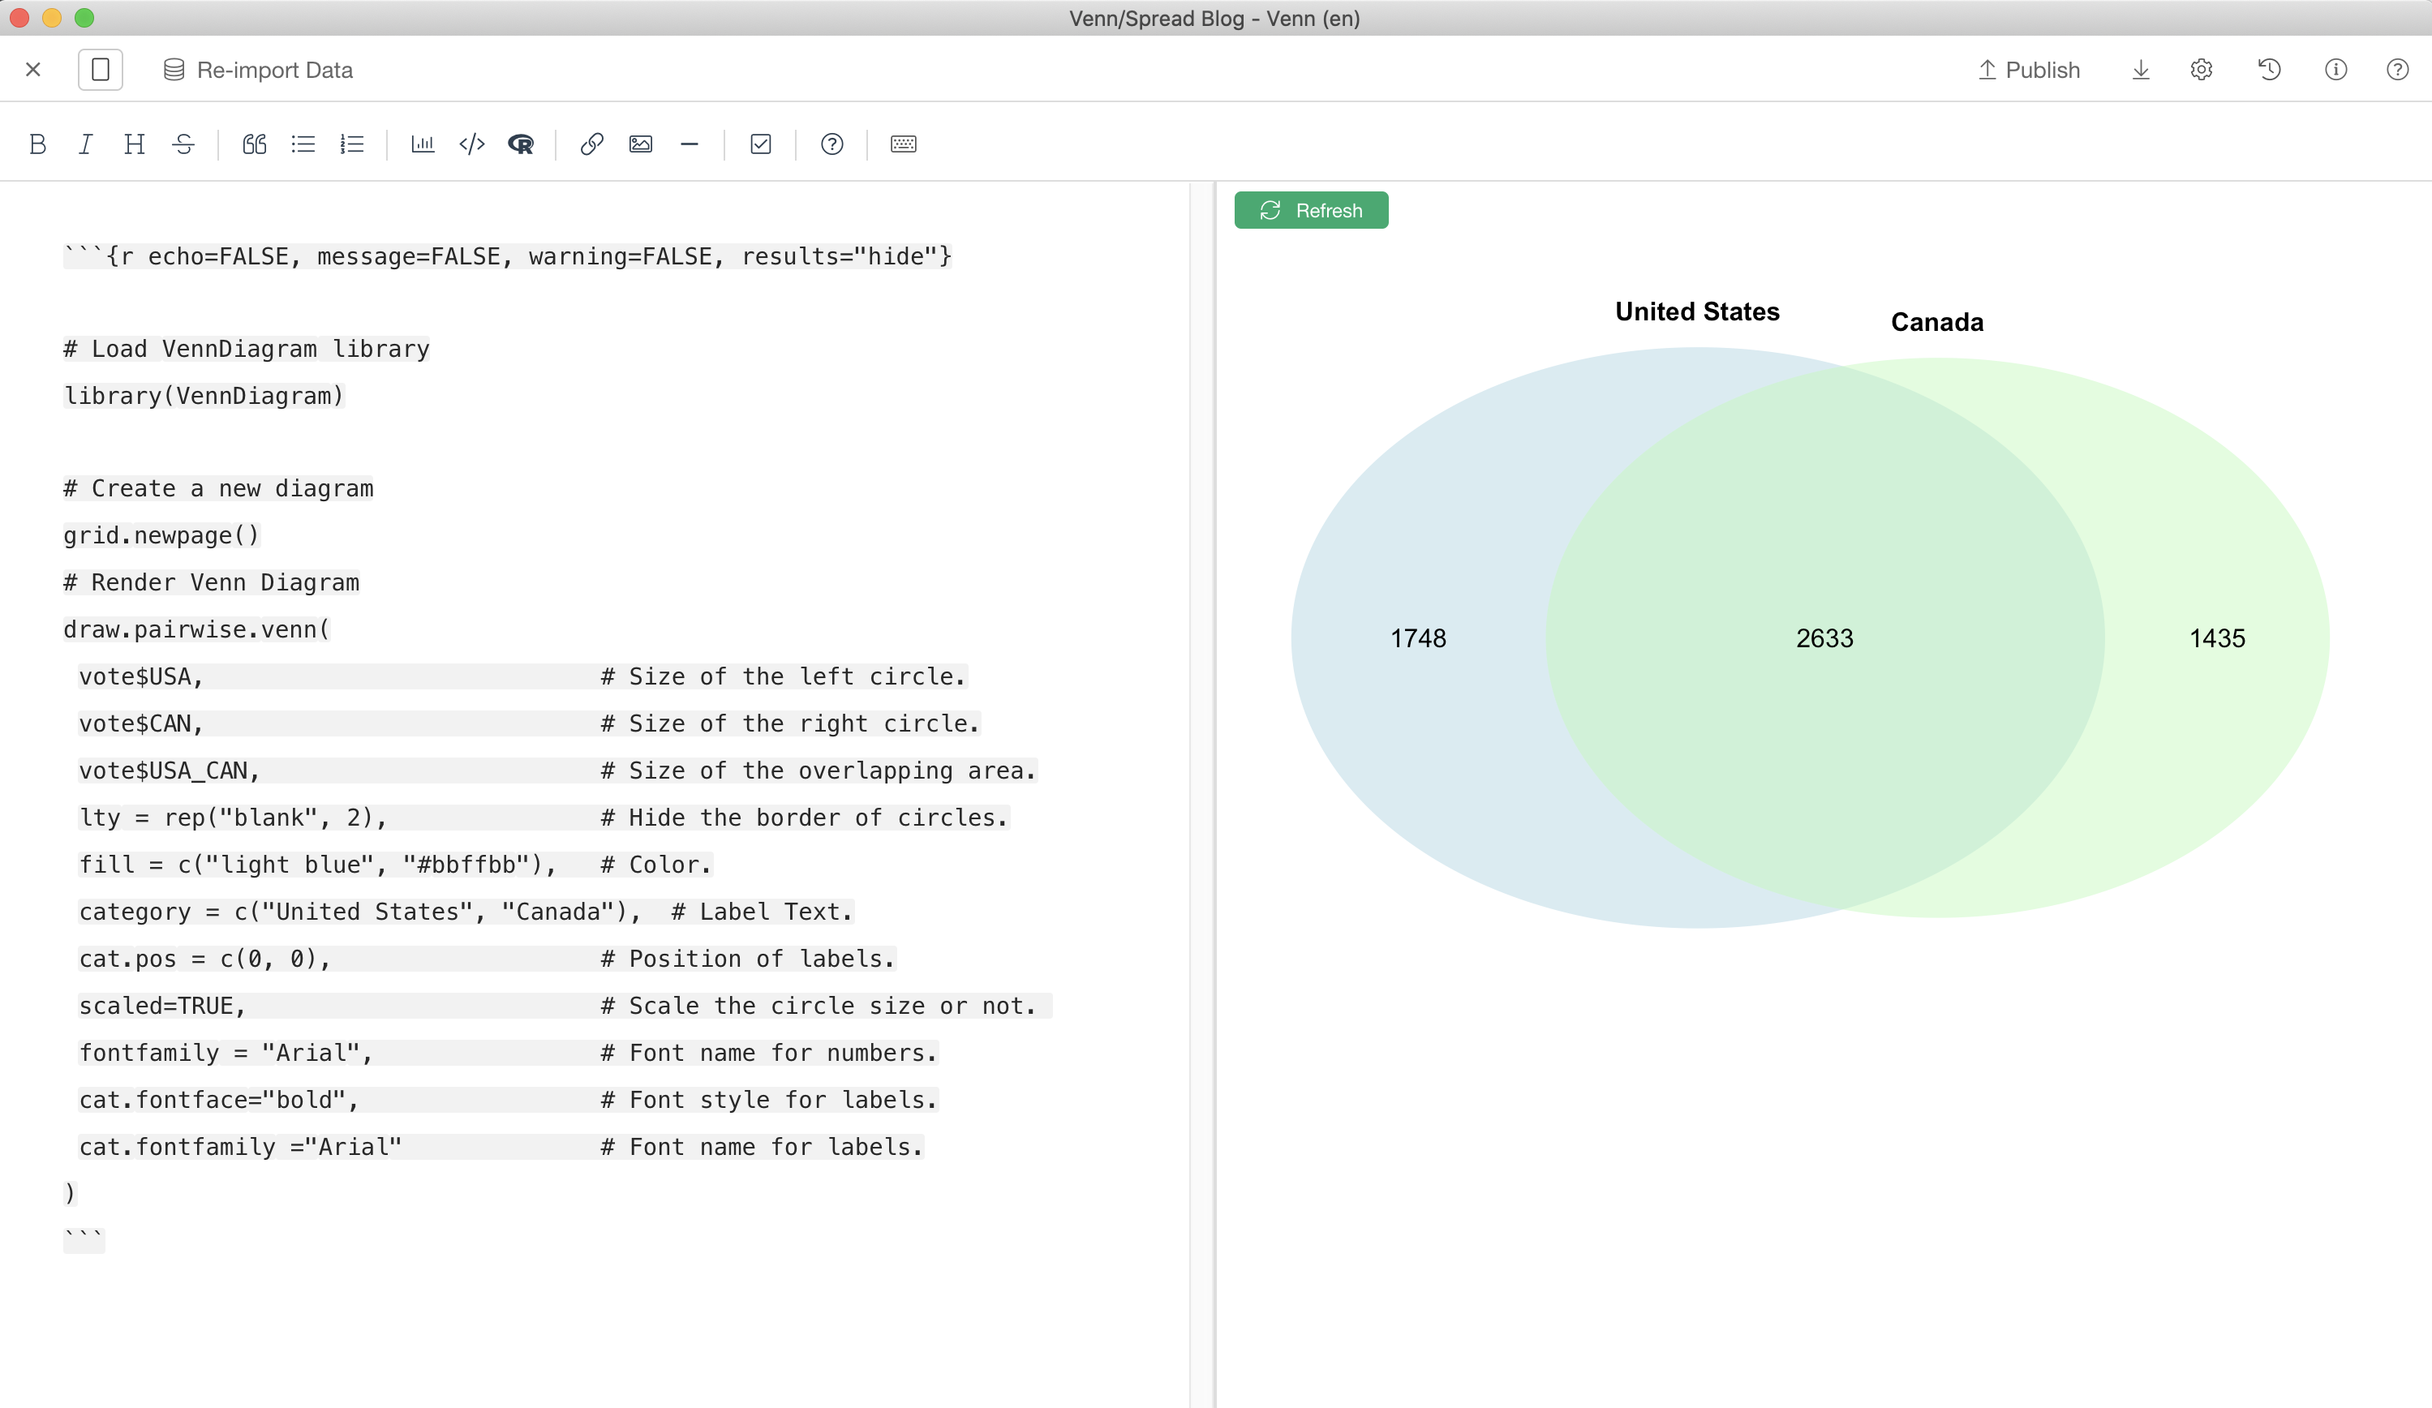Insert an unordered bullet list
Screen dimensions: 2432x1408
(x=303, y=144)
